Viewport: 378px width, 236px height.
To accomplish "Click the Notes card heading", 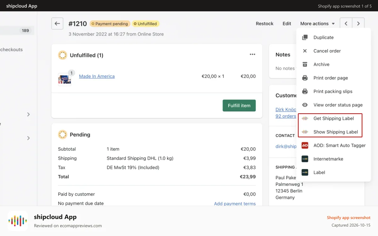I will pos(283,55).
